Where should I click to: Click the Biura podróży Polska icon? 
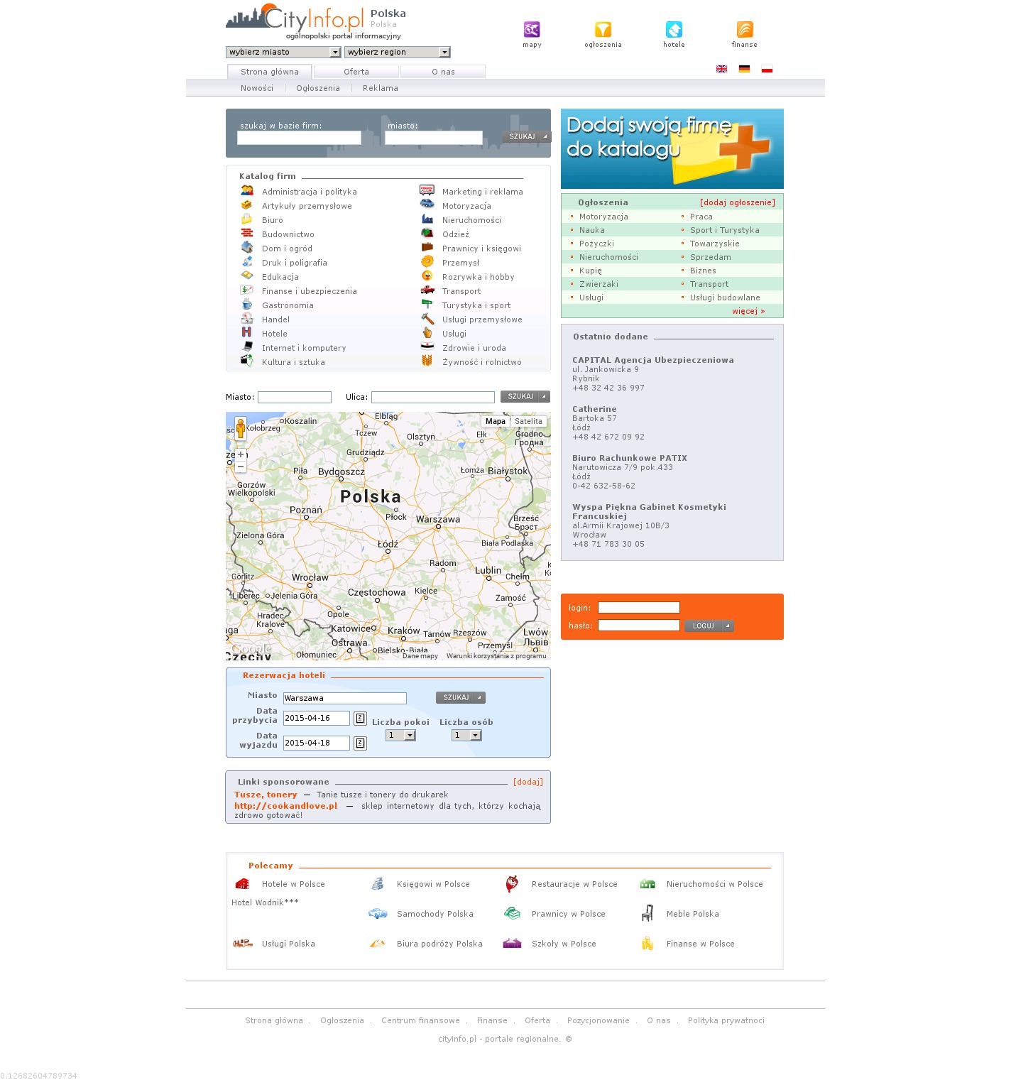point(378,944)
